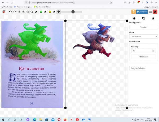Open Opera browser from taskbar

pyautogui.click(x=59, y=120)
